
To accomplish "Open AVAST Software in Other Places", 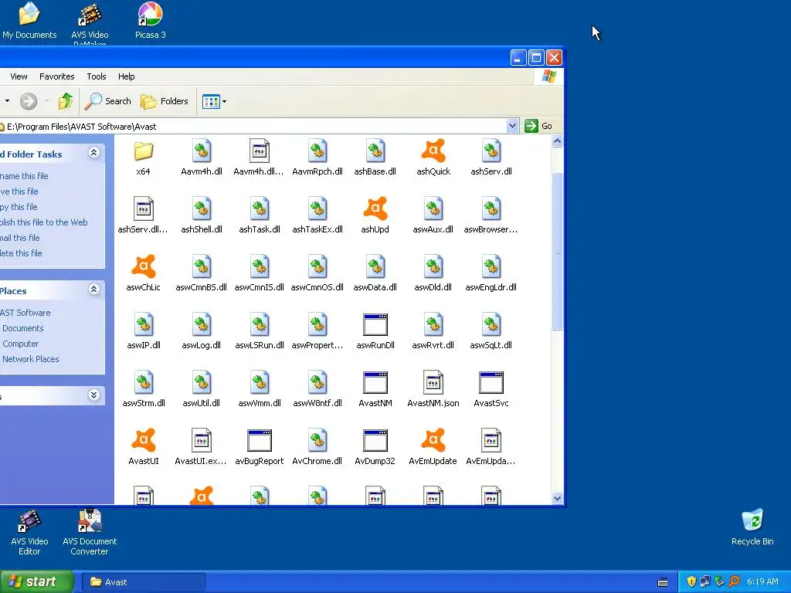I will (25, 313).
